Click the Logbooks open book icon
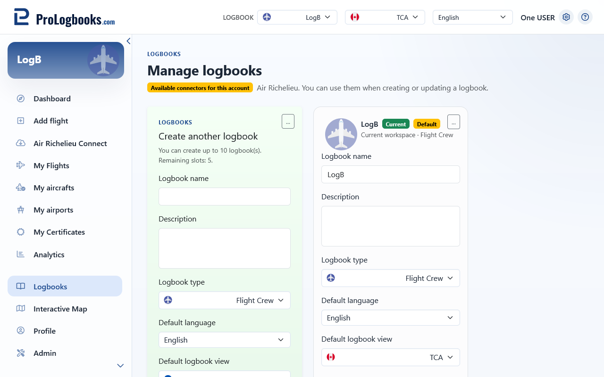Viewport: 604px width, 377px height. [x=21, y=286]
